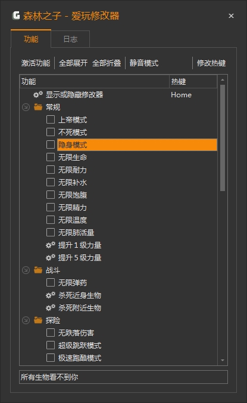Click the scrollbar down arrow

pyautogui.click(x=223, y=361)
